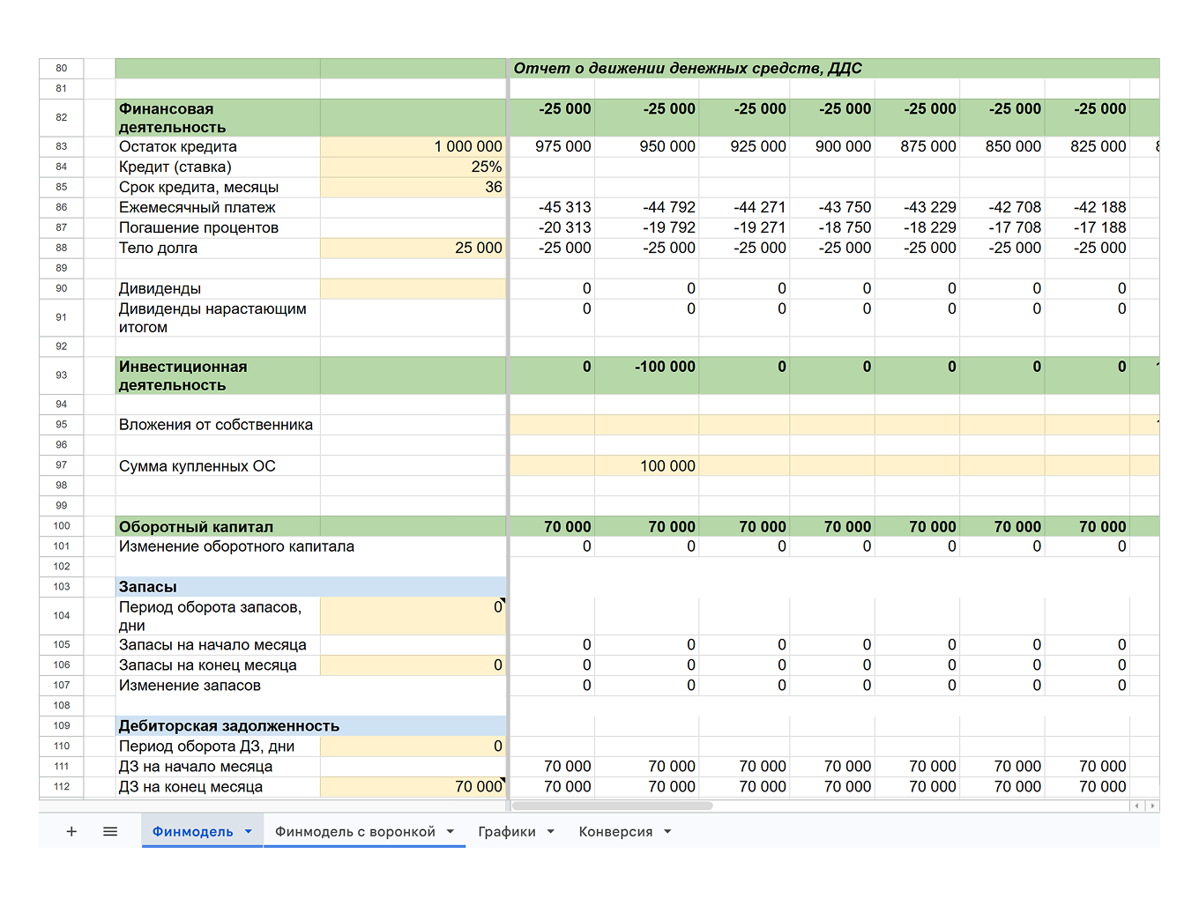
Task: Select row header 100
Action: pos(62,526)
